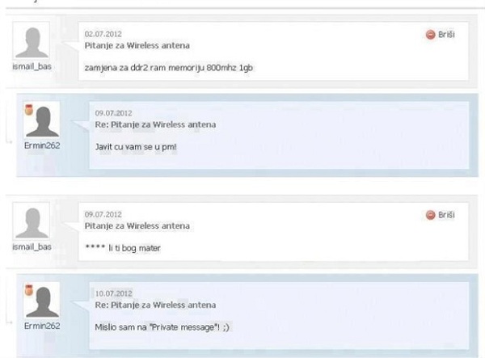Click Briši link on second ismail_bas message
This screenshot has width=485, height=358.
click(446, 215)
